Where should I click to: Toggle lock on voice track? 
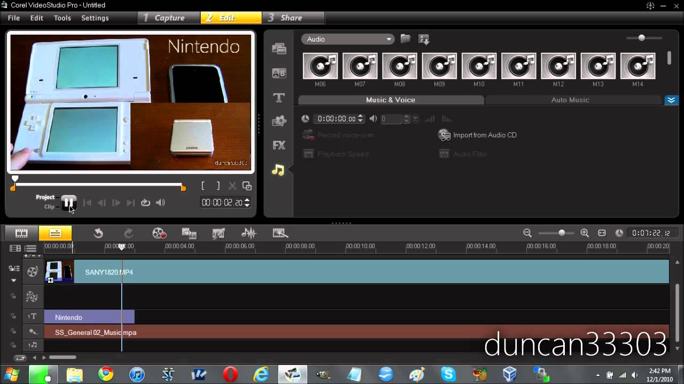14,331
